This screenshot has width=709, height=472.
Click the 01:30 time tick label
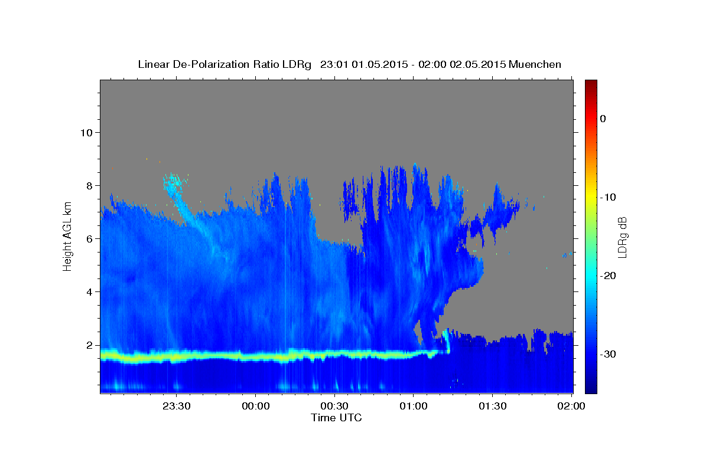492,406
